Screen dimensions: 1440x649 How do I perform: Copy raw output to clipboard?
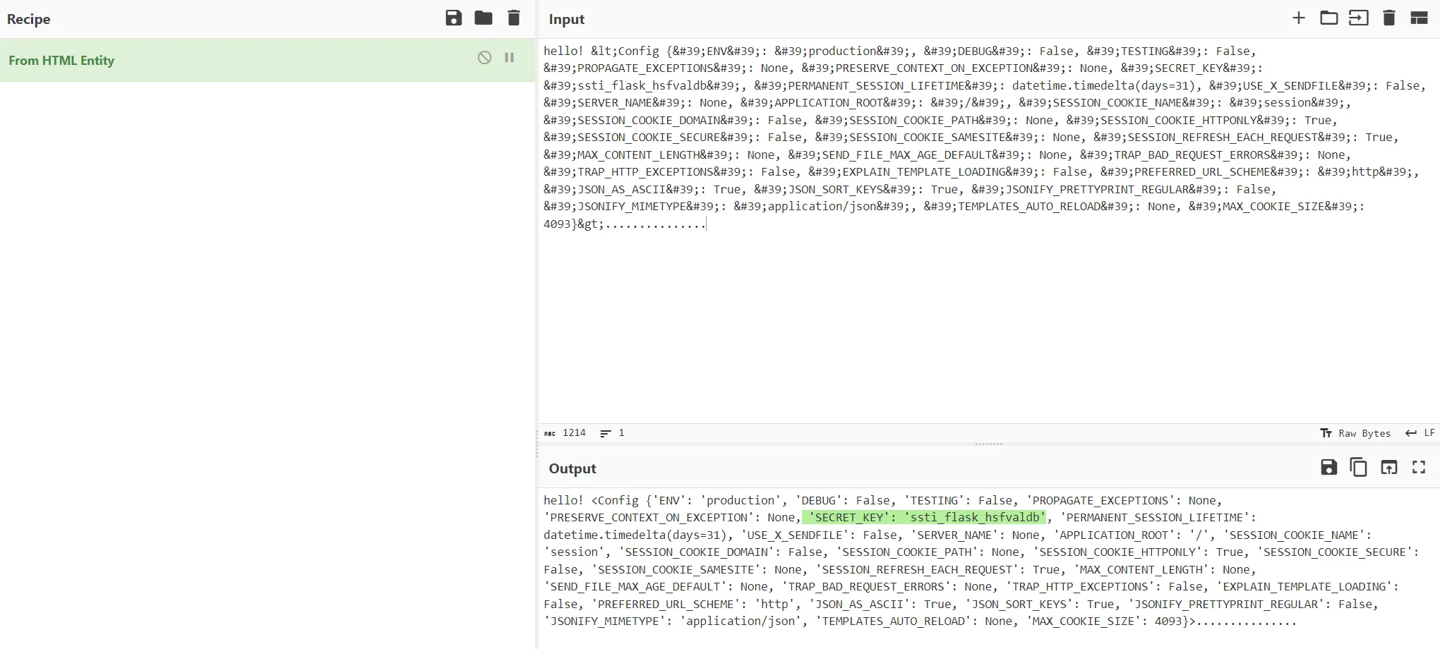(1358, 467)
